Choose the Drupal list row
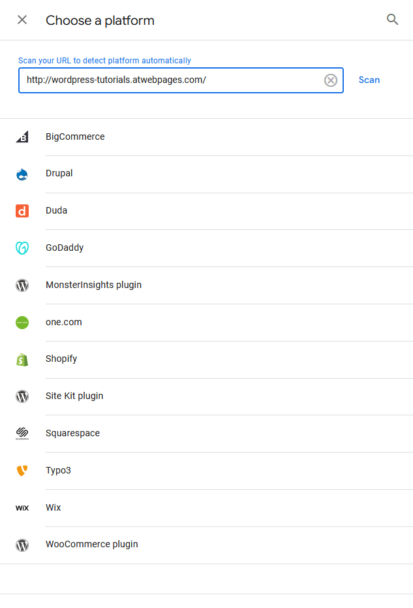413x608 pixels. pyautogui.click(x=59, y=174)
